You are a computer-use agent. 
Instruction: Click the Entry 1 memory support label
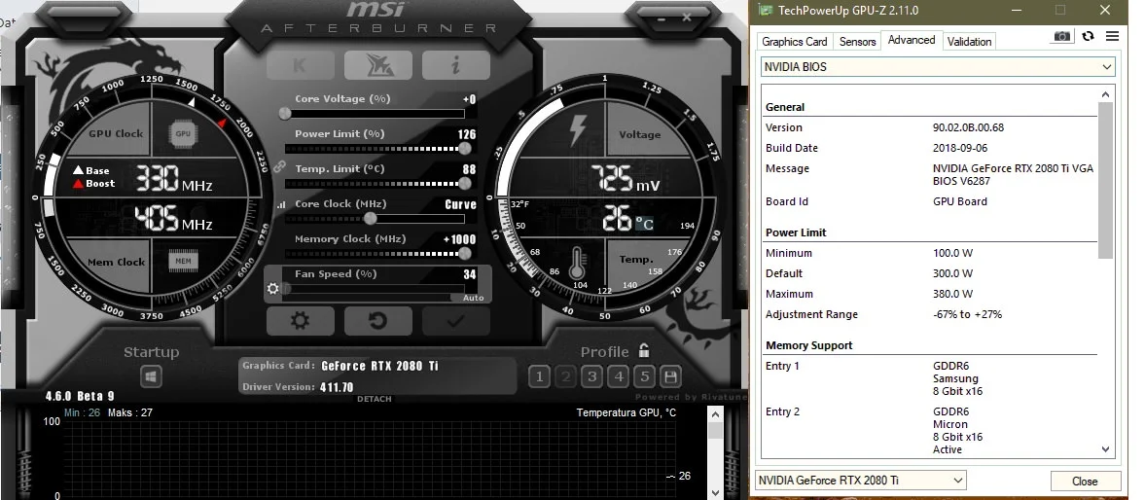click(x=782, y=366)
